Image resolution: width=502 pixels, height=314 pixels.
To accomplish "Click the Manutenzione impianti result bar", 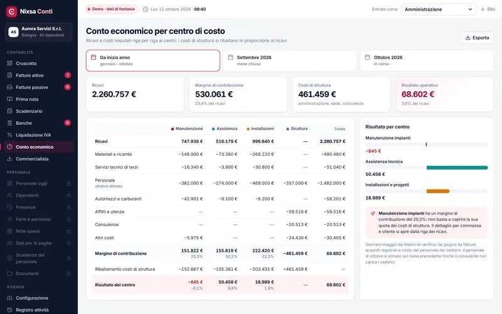I will point(427,144).
